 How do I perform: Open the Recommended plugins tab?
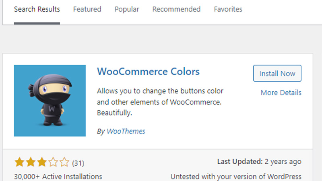coord(176,9)
